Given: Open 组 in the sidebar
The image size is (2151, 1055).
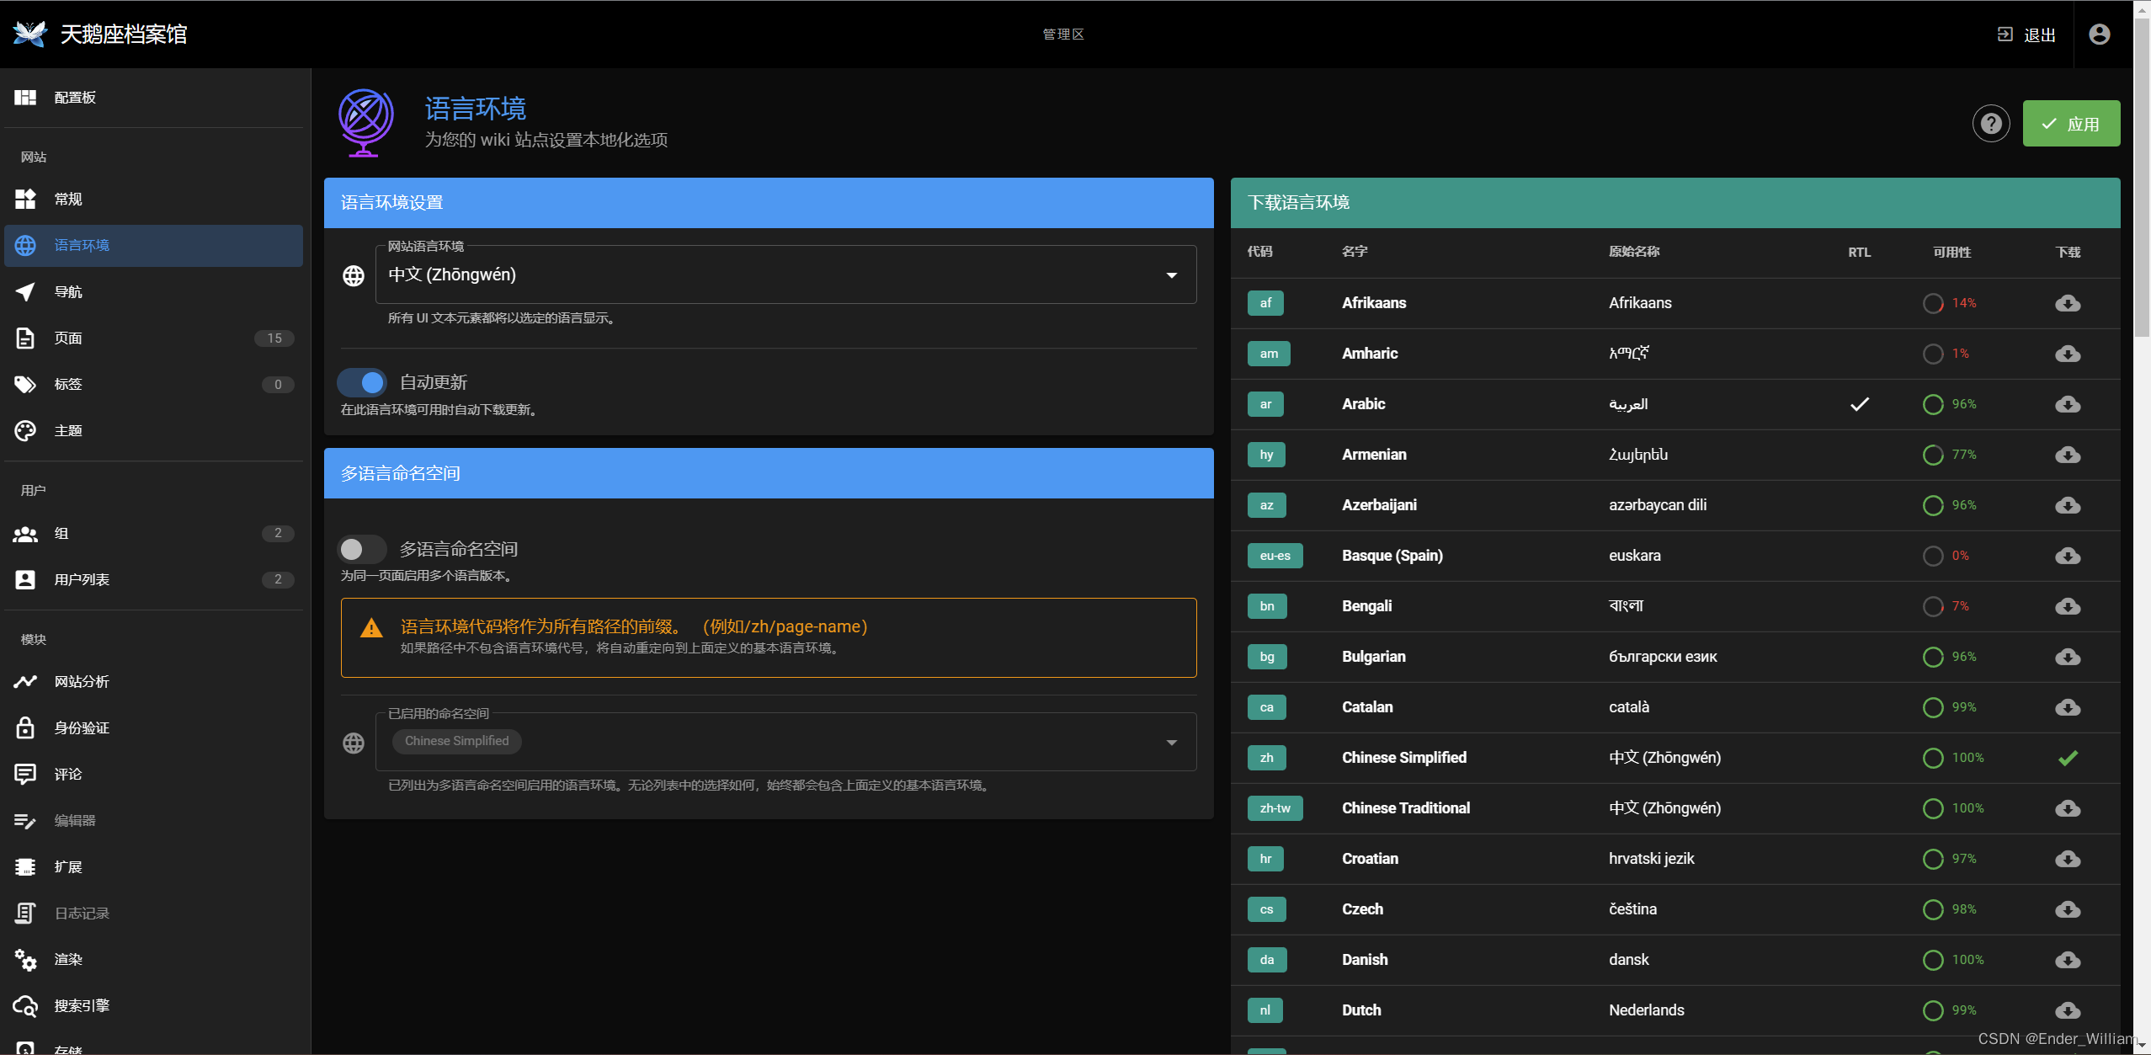Looking at the screenshot, I should coord(153,533).
